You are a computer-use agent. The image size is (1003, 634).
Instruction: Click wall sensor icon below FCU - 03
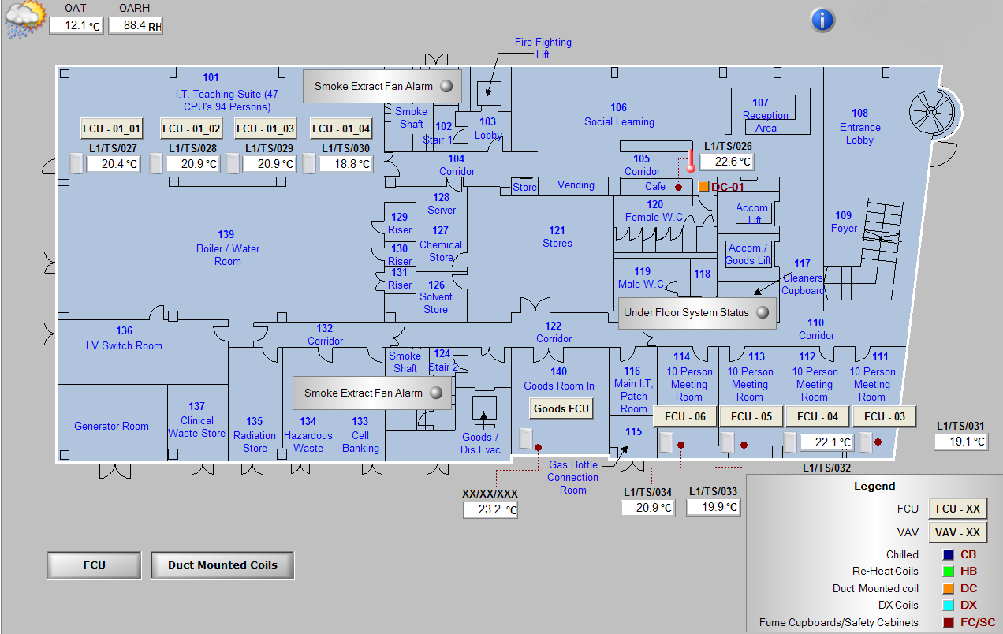(865, 442)
